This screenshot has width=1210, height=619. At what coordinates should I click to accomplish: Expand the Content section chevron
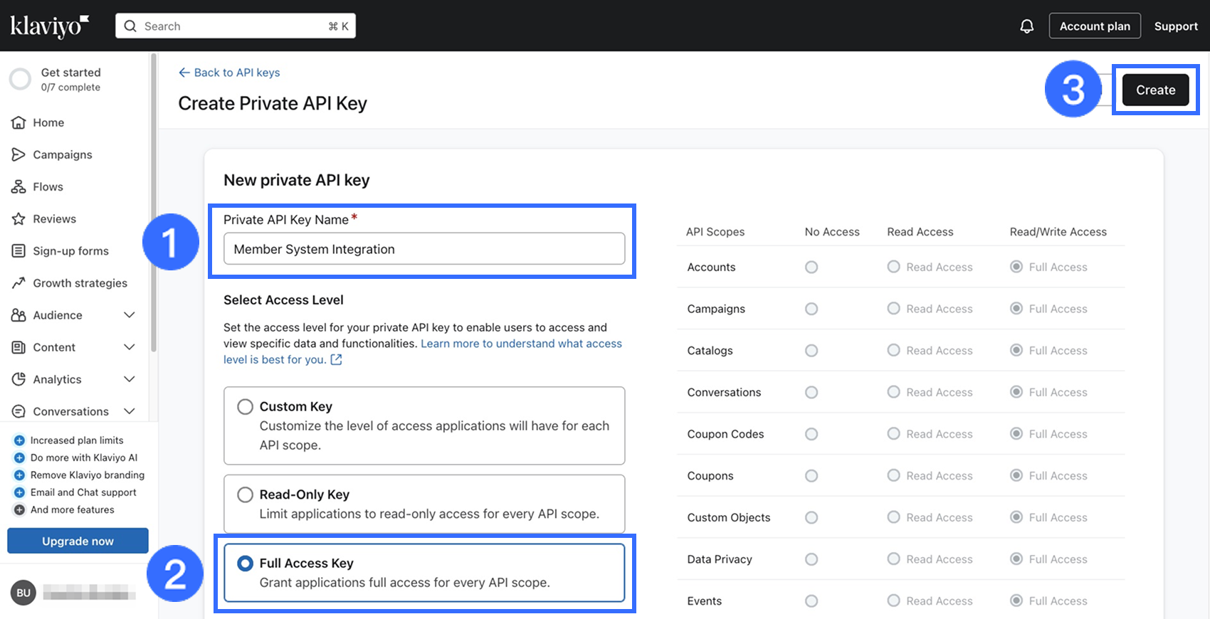coord(130,346)
